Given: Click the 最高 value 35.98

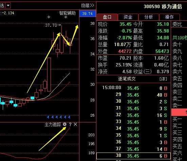Looking at the screenshot, I should [x=163, y=31].
